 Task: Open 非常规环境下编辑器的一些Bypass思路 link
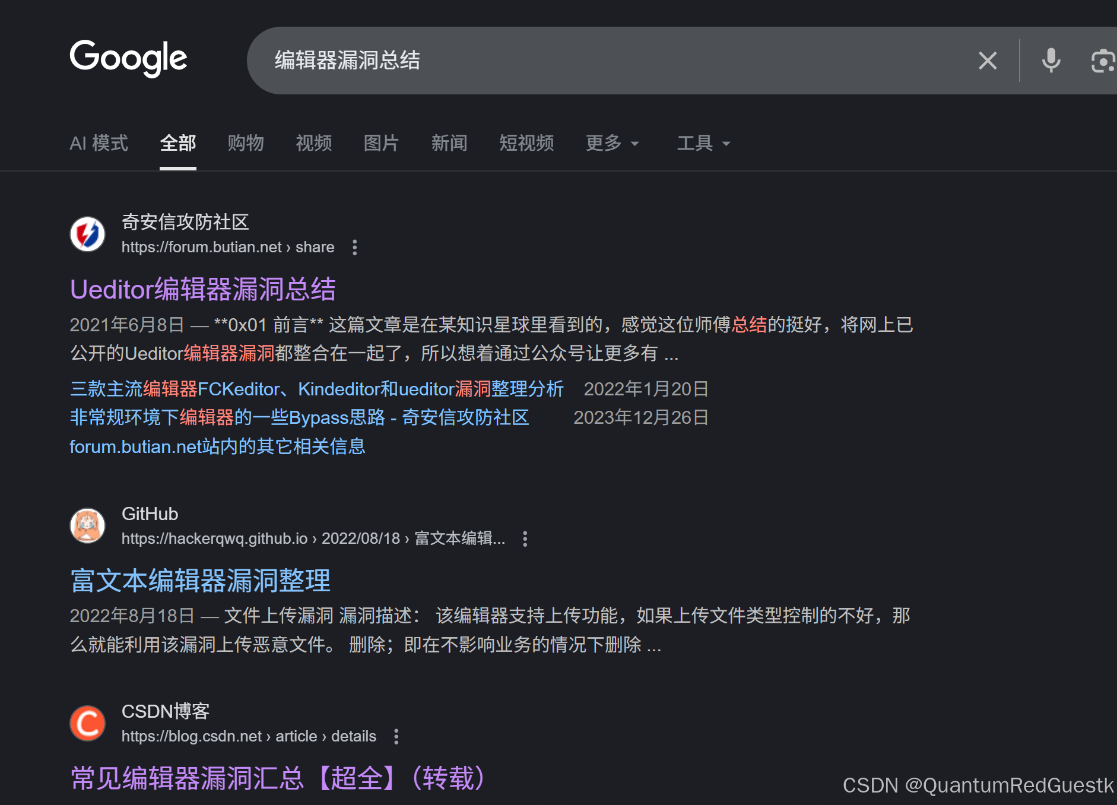pos(300,417)
